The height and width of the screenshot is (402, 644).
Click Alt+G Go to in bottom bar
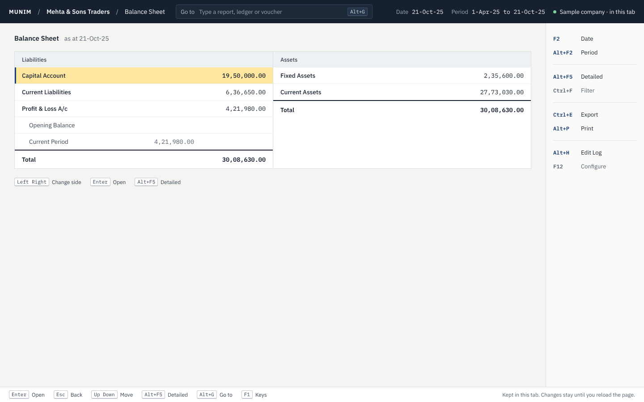point(215,395)
